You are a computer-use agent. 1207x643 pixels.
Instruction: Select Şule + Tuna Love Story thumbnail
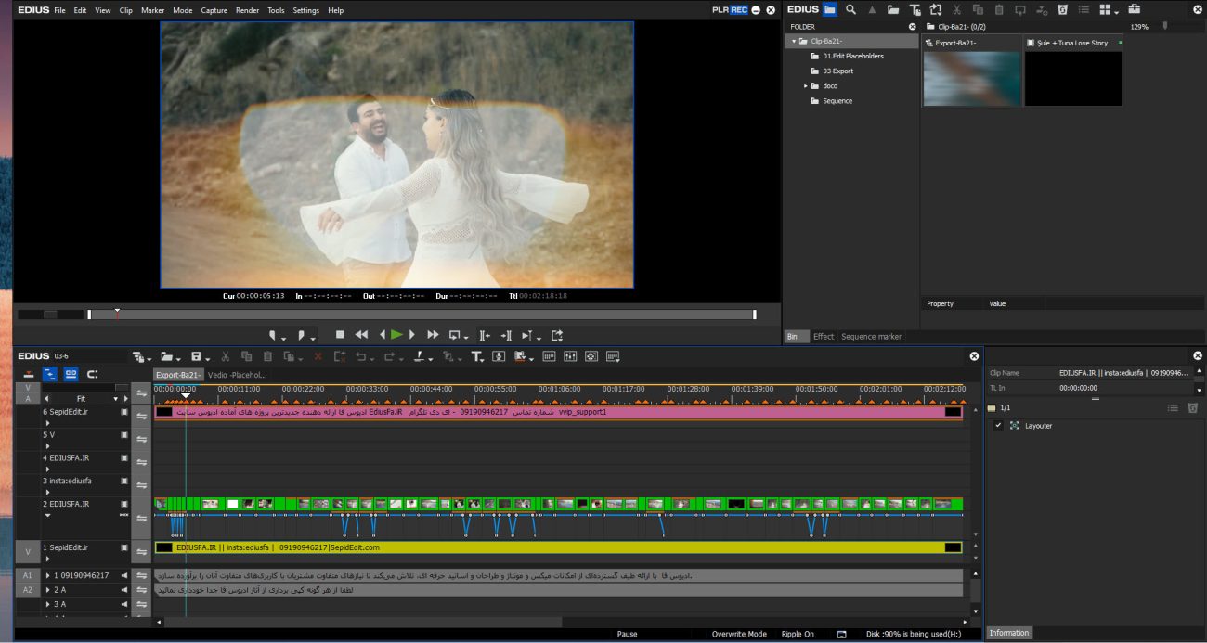coord(1073,78)
